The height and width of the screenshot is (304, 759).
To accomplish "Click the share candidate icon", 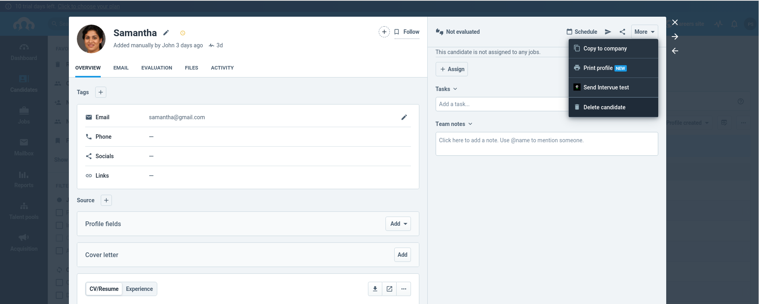I will coord(622,32).
